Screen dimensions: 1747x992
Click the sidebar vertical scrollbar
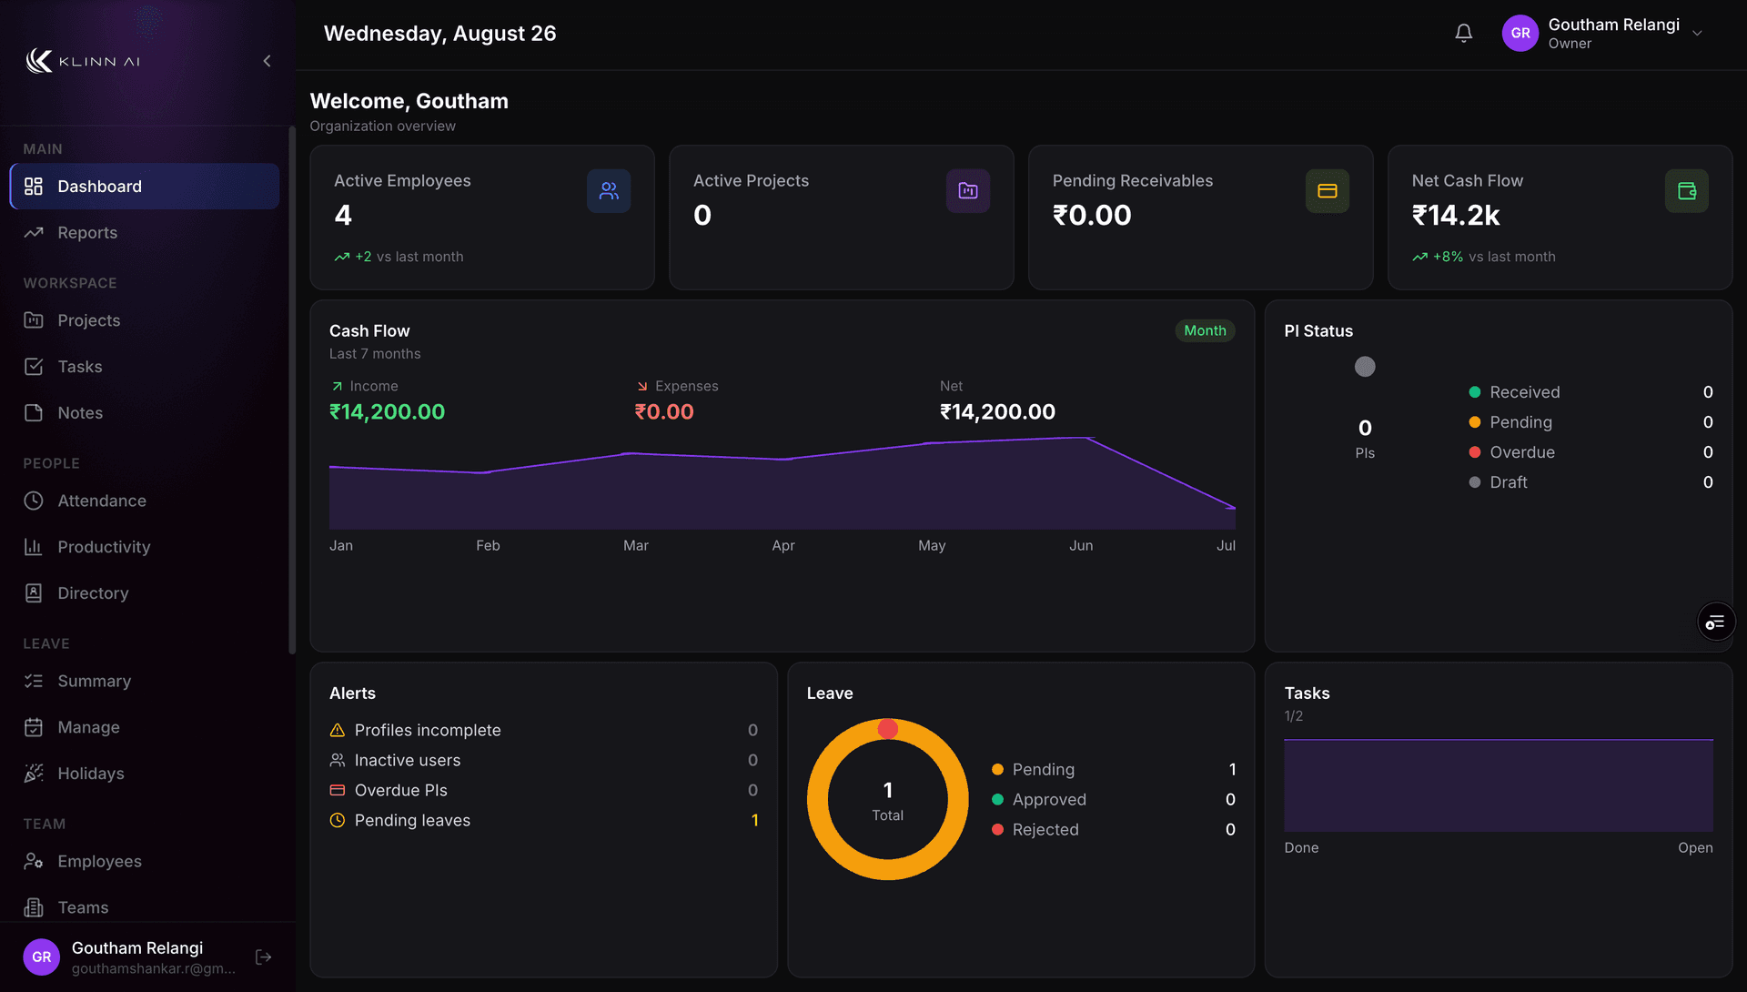pos(292,391)
